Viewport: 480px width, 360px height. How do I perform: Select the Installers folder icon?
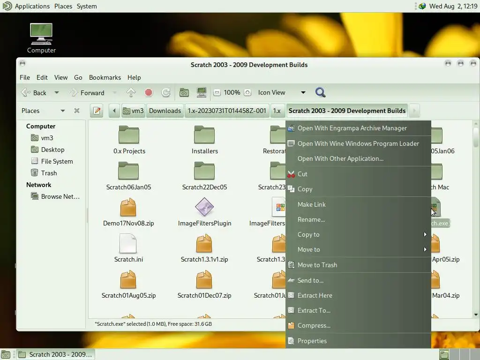pos(204,135)
